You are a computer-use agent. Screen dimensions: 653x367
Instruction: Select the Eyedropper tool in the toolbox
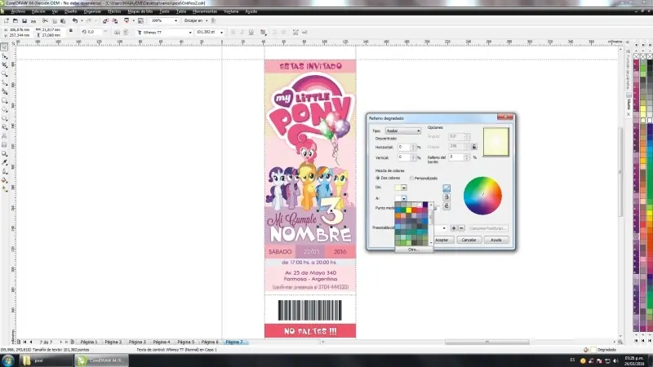pyautogui.click(x=5, y=162)
